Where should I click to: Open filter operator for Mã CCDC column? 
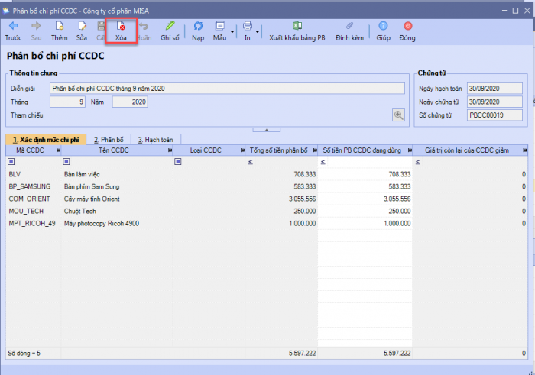[x=11, y=162]
